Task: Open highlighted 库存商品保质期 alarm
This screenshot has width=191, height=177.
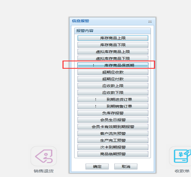Action: pos(113,65)
